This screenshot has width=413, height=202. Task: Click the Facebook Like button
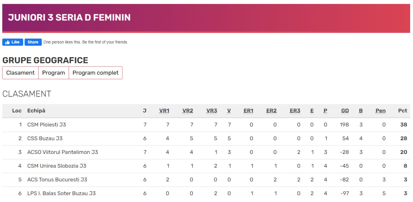(13, 42)
